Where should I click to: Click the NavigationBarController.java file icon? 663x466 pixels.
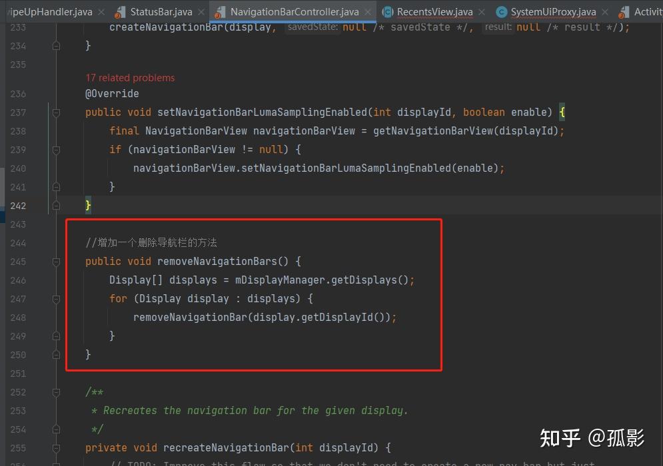[220, 12]
